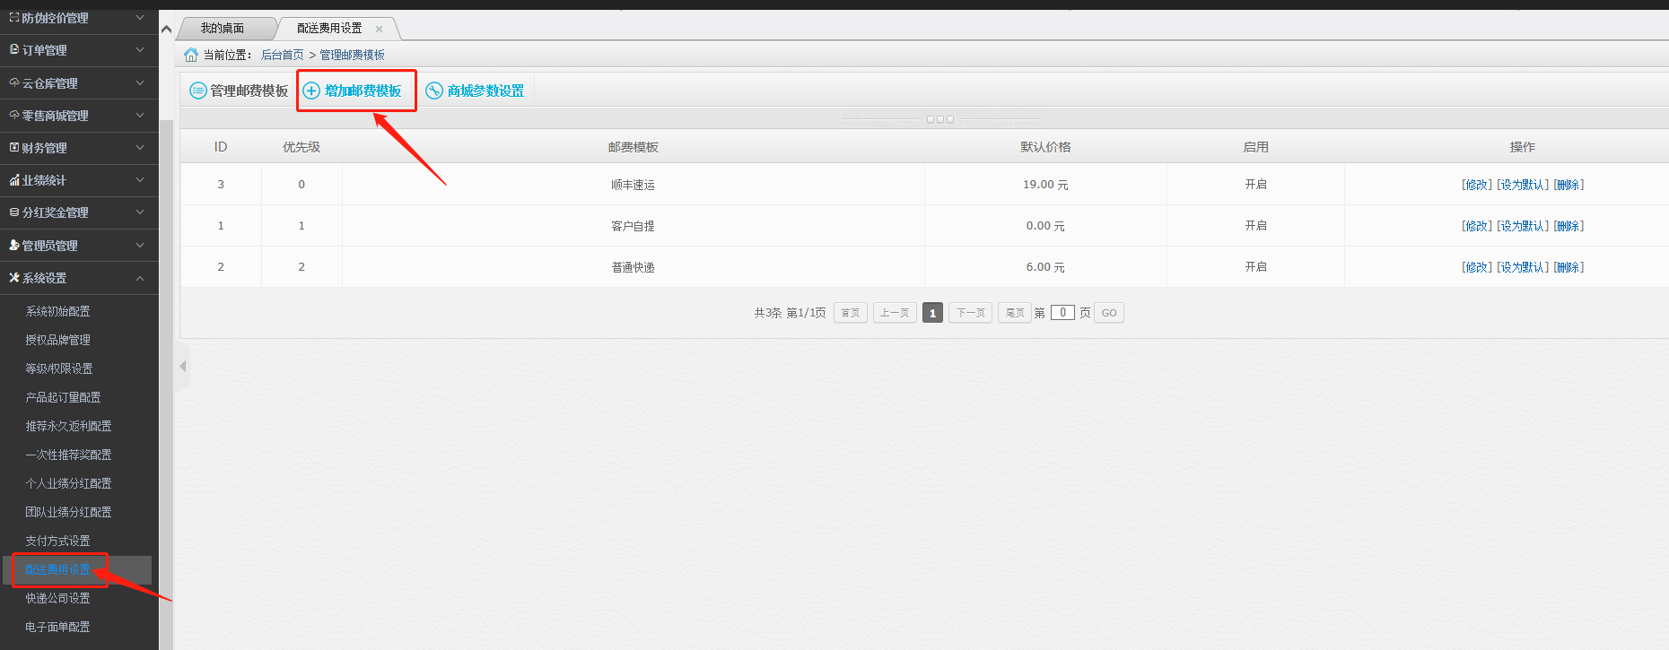Click the three-dot panel collapse handle
1669x650 pixels.
[x=940, y=119]
